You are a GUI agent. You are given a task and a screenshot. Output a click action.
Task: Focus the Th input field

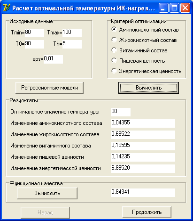(72, 44)
